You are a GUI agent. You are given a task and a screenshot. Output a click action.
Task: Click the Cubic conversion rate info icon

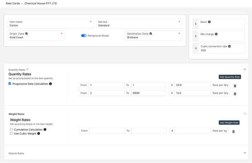click(x=229, y=46)
